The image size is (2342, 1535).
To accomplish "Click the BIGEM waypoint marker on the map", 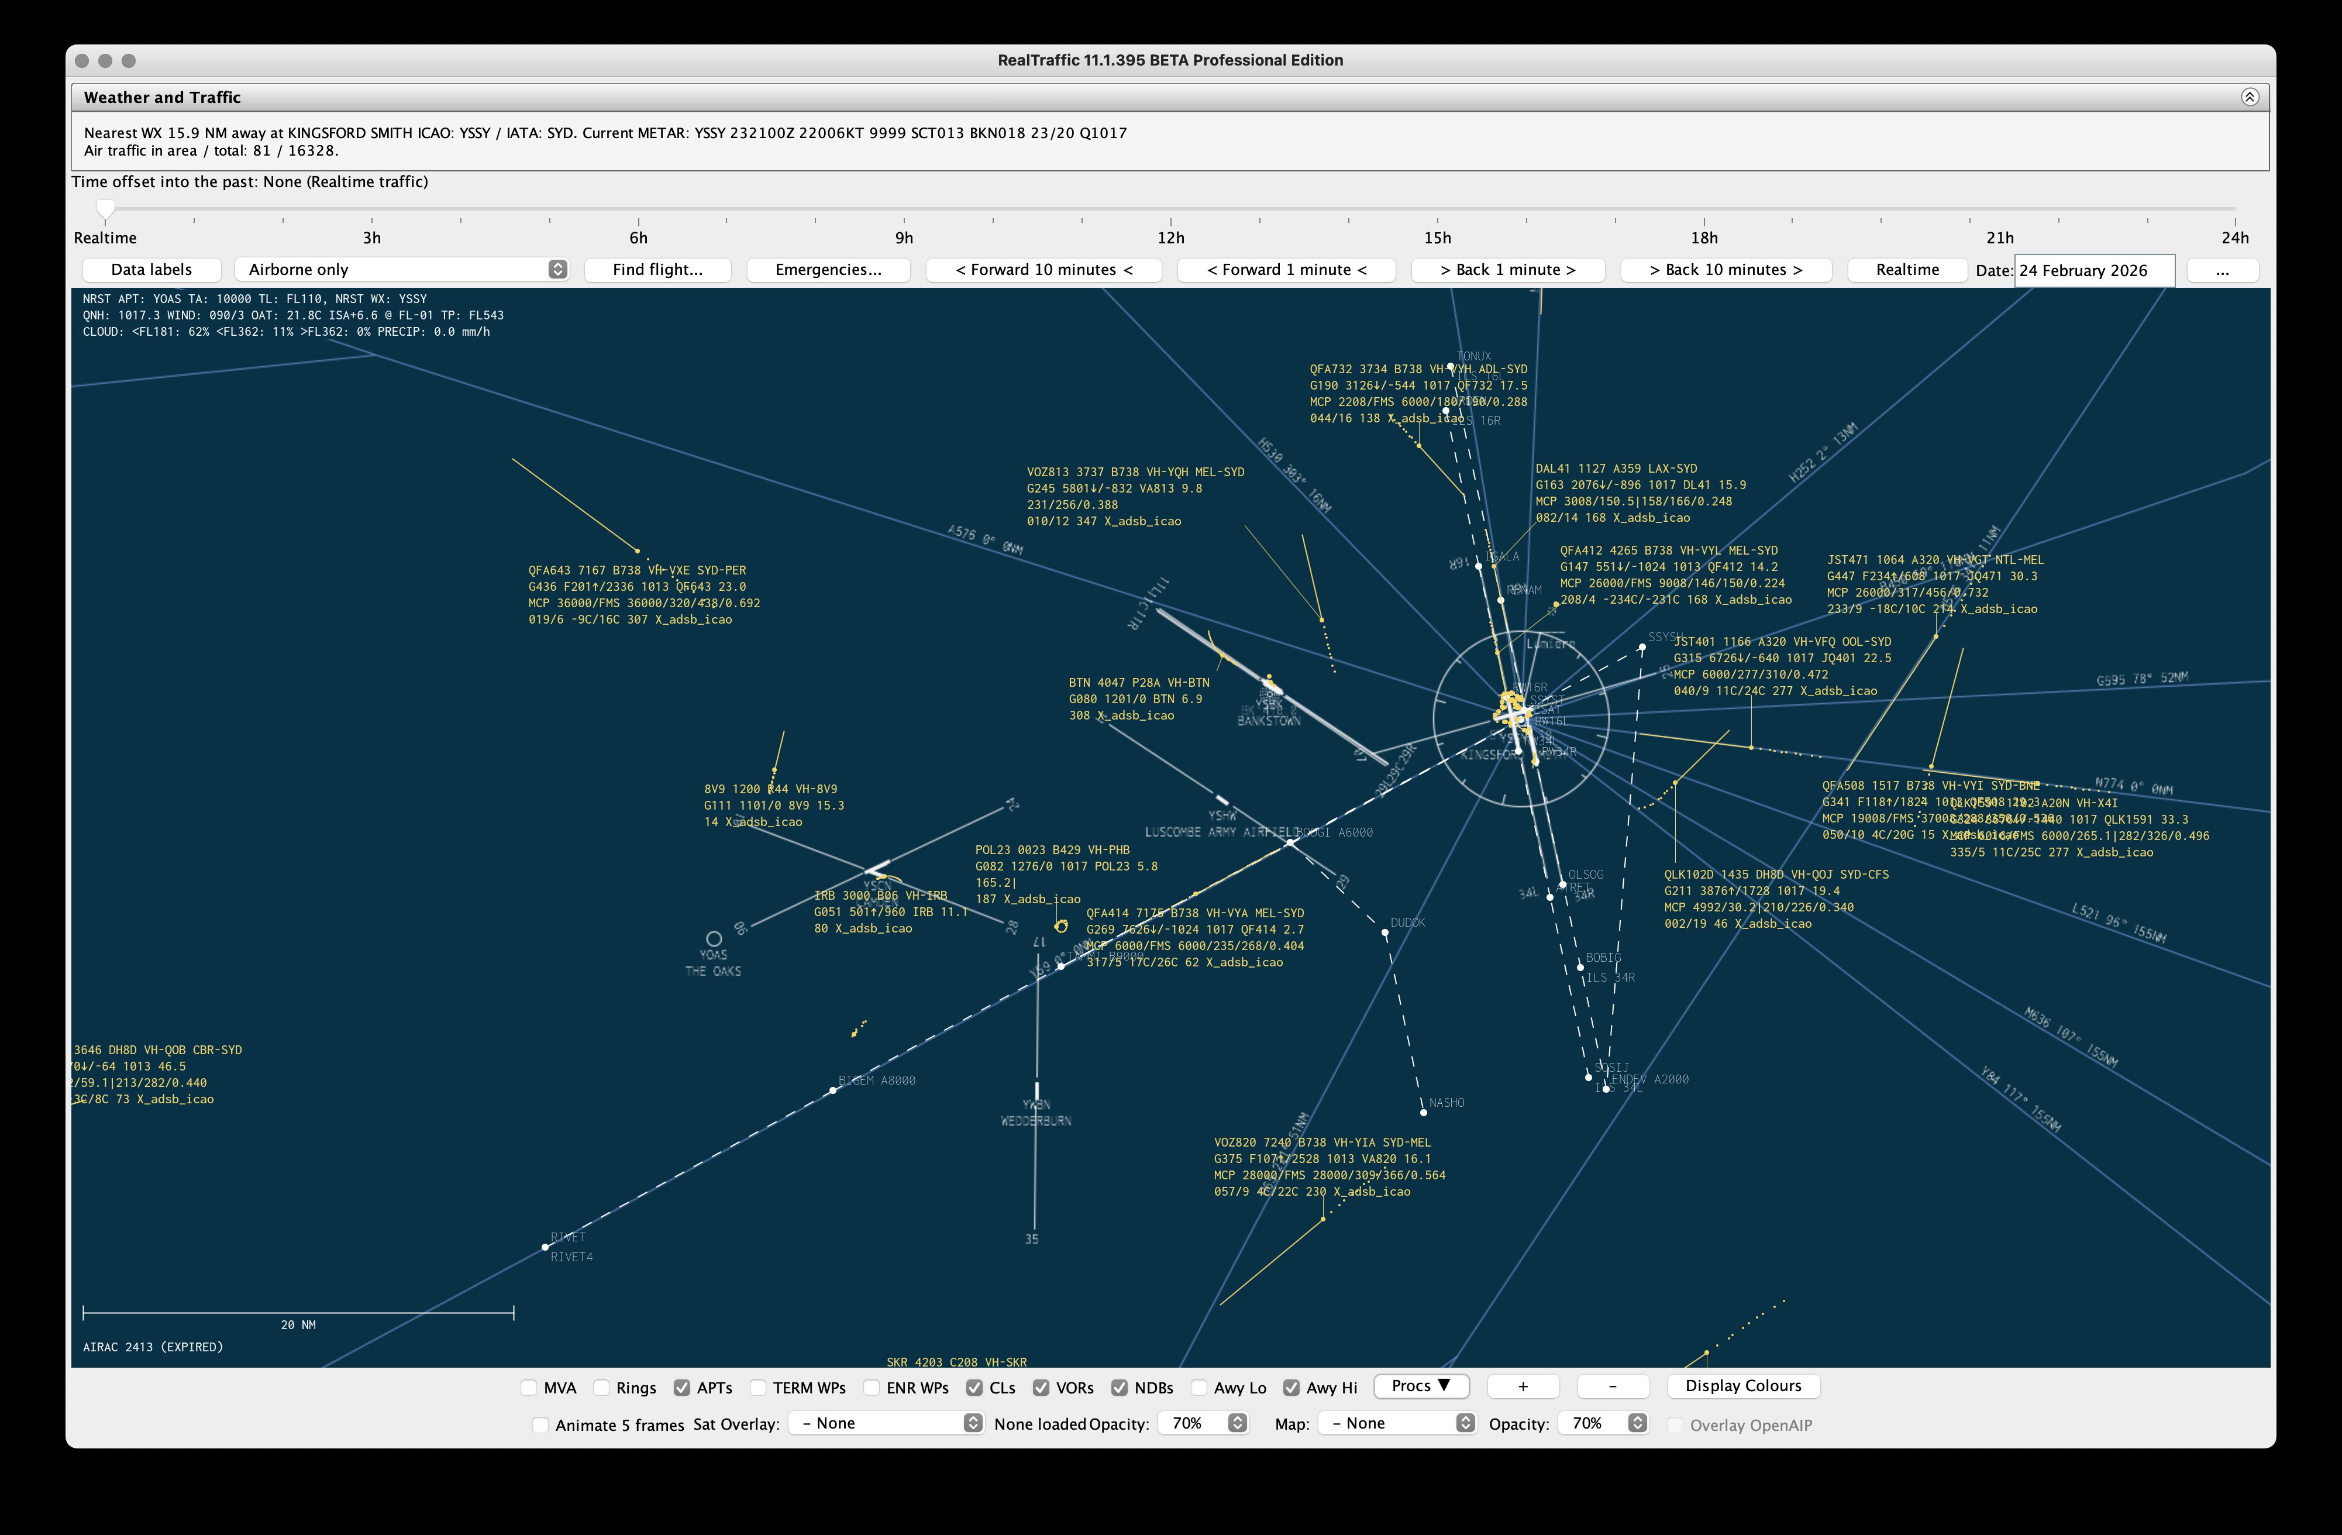I will (832, 1089).
